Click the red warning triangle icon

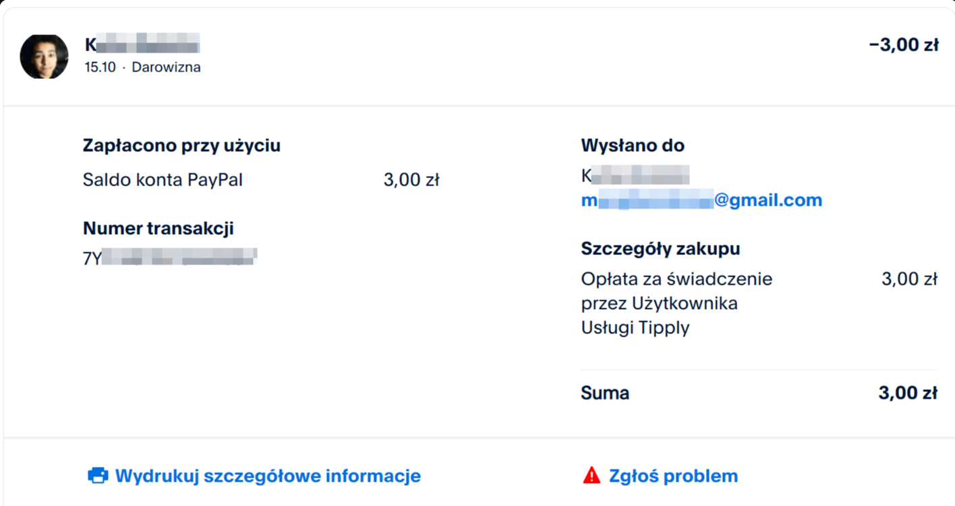(x=591, y=476)
